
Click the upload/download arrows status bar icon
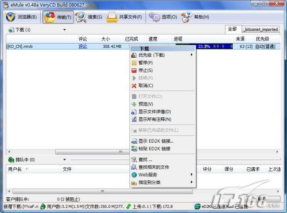tap(129, 207)
